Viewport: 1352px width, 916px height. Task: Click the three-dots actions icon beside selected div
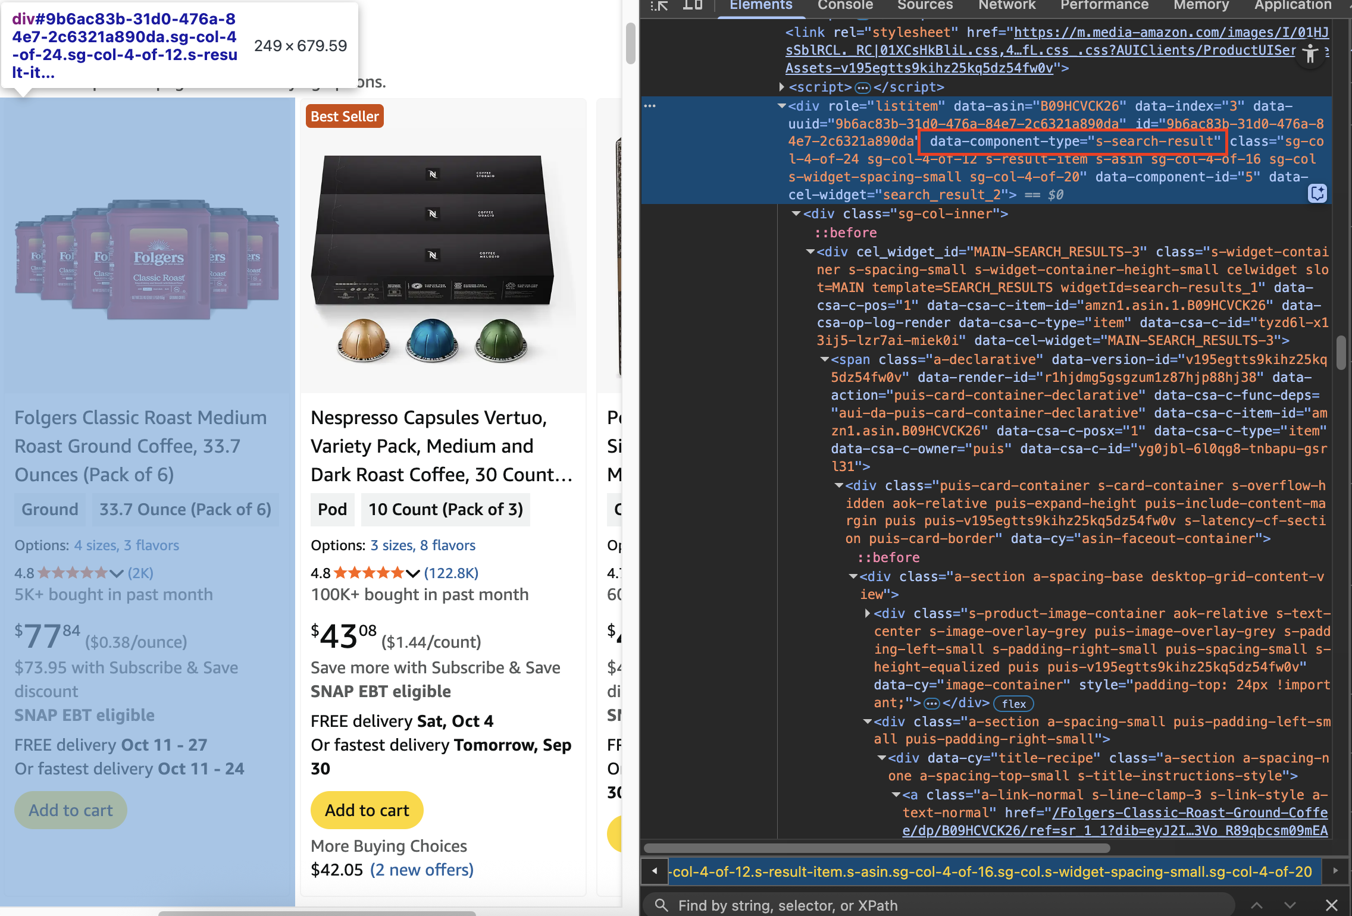pos(650,106)
